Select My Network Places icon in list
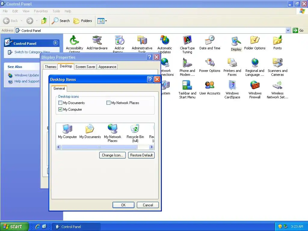 point(112,133)
